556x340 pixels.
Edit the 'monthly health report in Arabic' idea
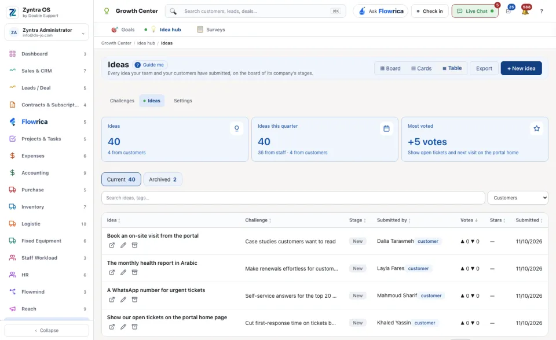click(123, 272)
